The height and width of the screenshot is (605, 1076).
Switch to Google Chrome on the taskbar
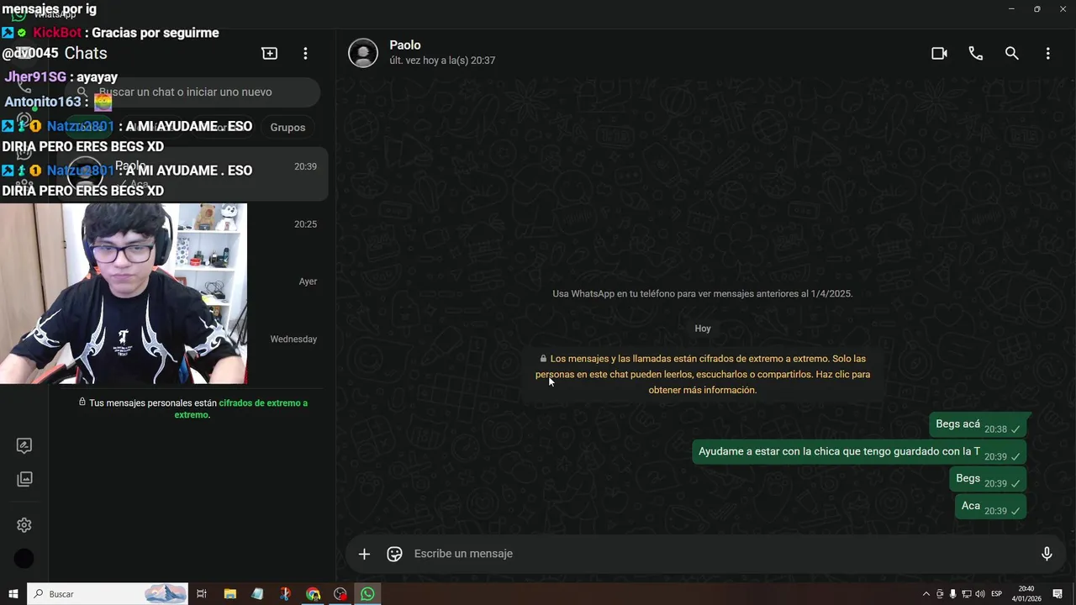pos(313,594)
